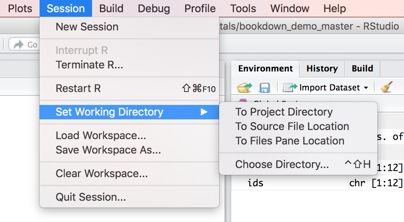Set working directory To Project Directory
Screen dimensions: 404x222
298,112
